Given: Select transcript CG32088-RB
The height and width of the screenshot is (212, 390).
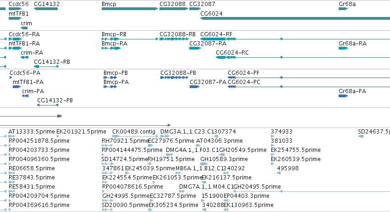Looking at the screenshot, I should [177, 34].
